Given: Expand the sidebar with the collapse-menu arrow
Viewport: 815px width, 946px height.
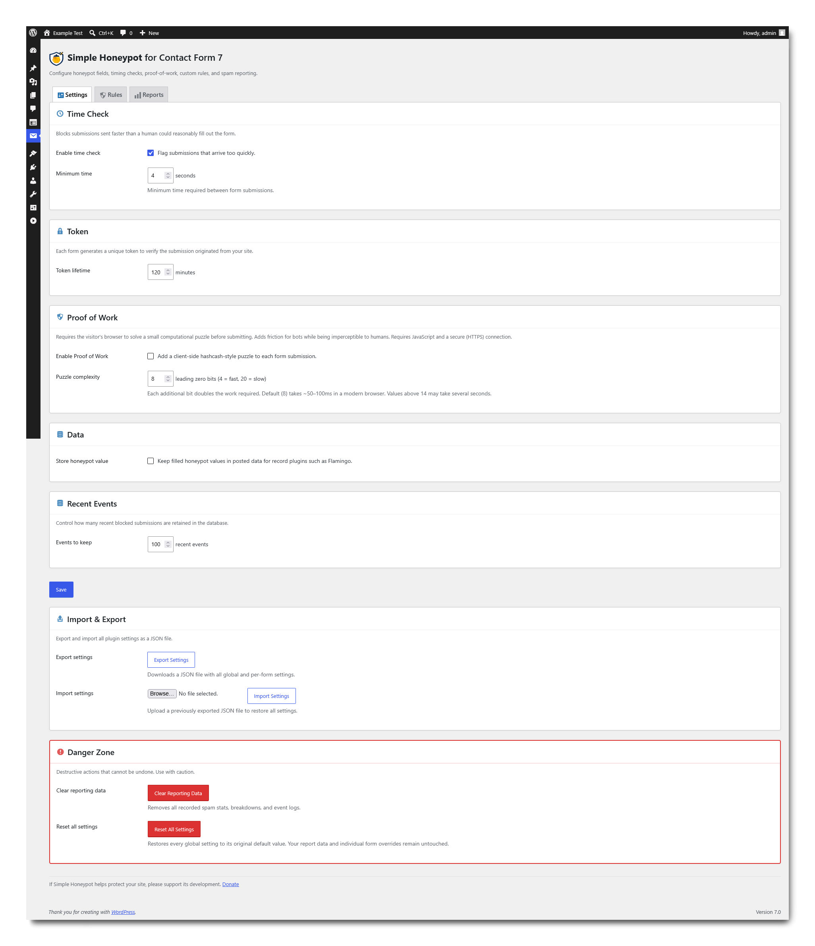Looking at the screenshot, I should pyautogui.click(x=33, y=221).
